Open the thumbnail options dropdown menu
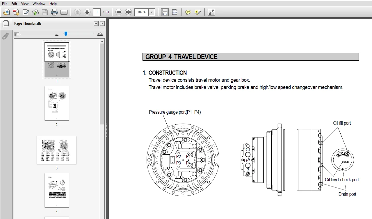372x219 pixels. coord(18,34)
